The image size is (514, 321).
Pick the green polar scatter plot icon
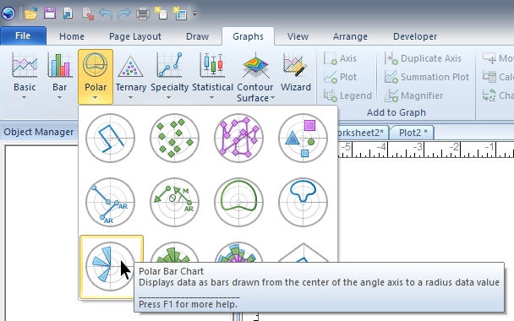pyautogui.click(x=175, y=139)
